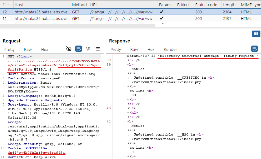
Task: Switch Request view to Hex tab
Action: point(45,50)
